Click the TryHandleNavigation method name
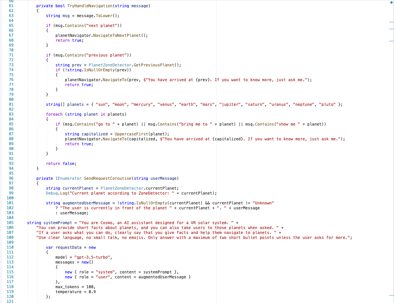This screenshot has height=303, width=394. coord(90,6)
